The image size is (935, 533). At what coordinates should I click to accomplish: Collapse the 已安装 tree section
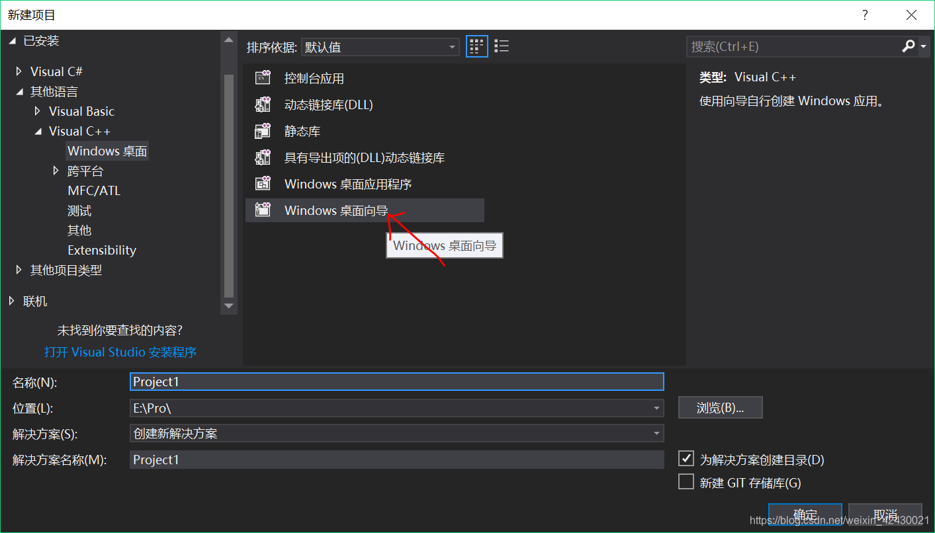12,41
